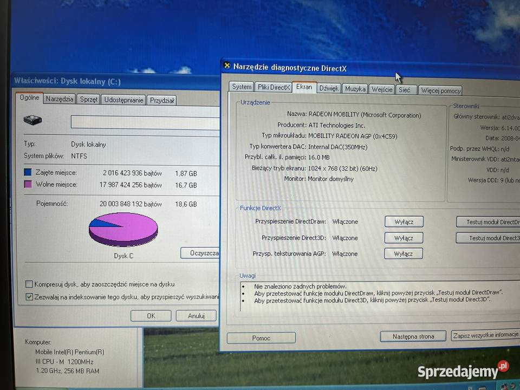Open the Udostępnianie tab
This screenshot has width=520, height=390.
coord(123,100)
